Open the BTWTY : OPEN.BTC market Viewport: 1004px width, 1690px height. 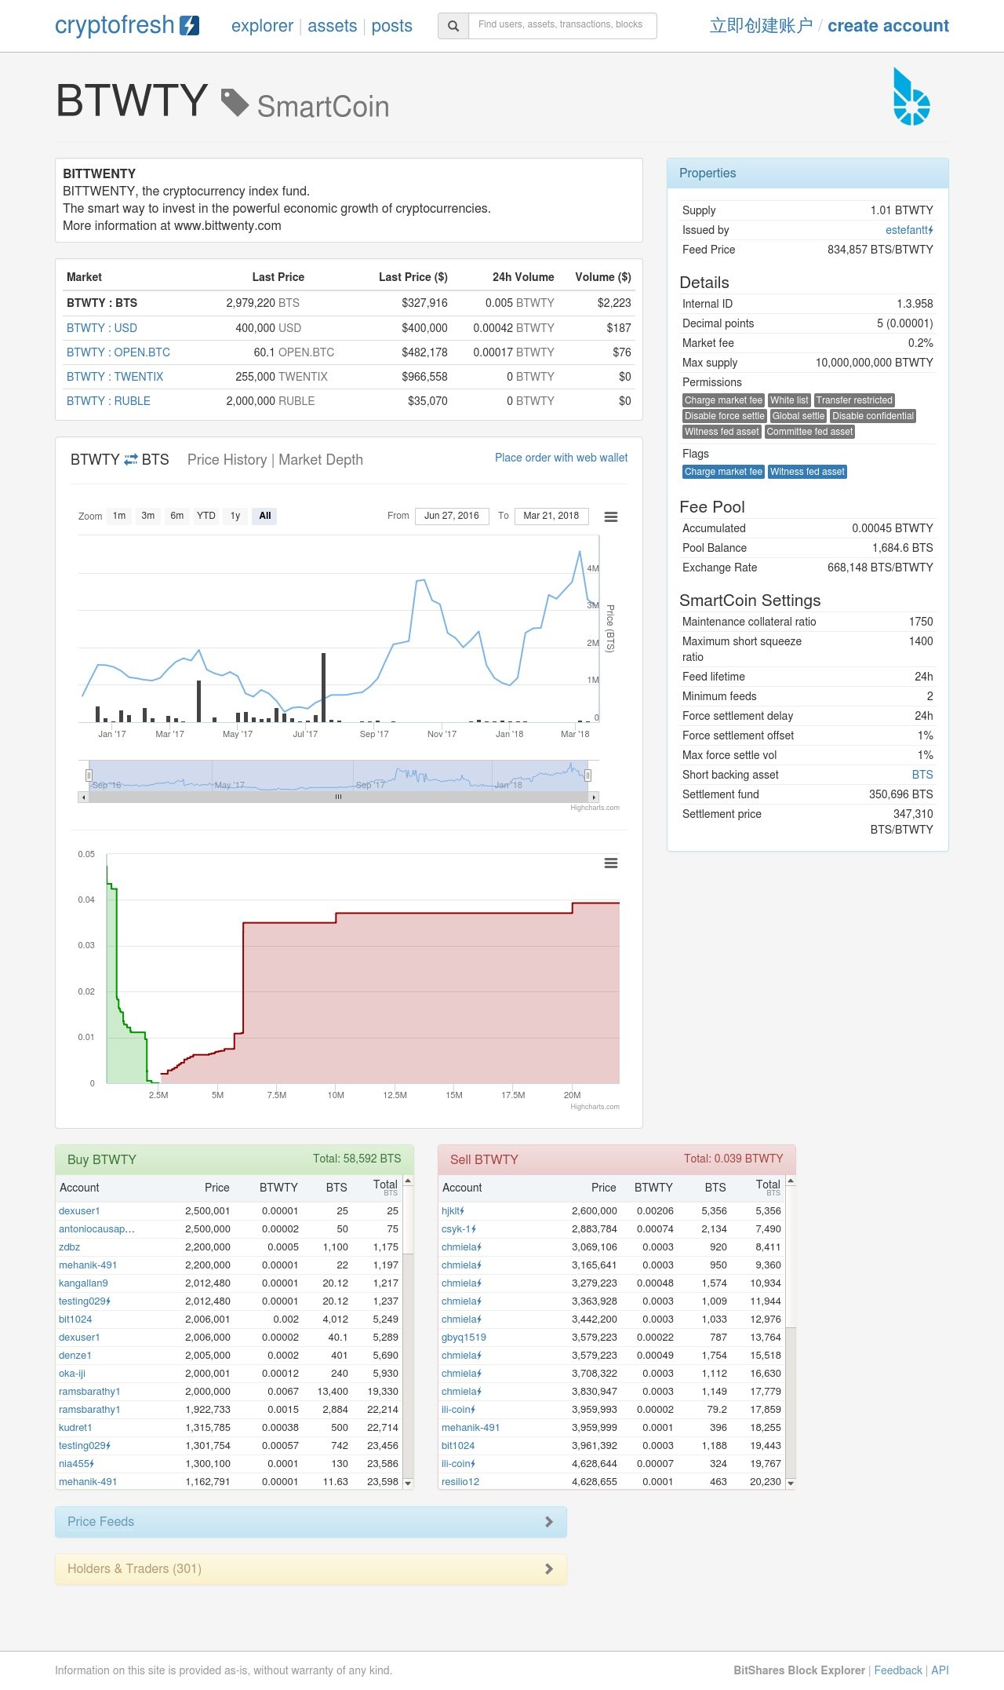[118, 352]
